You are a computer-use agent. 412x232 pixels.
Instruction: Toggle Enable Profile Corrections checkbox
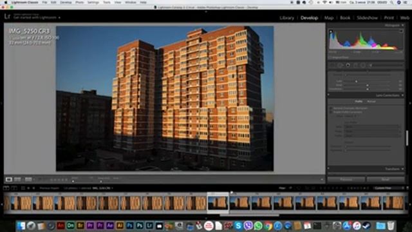tap(331, 112)
